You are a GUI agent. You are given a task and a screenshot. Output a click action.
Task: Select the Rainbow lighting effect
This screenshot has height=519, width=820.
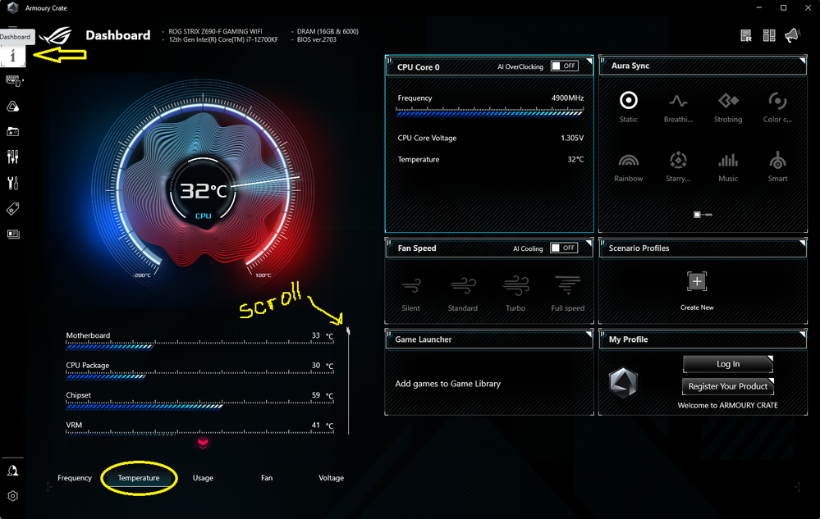(x=629, y=167)
